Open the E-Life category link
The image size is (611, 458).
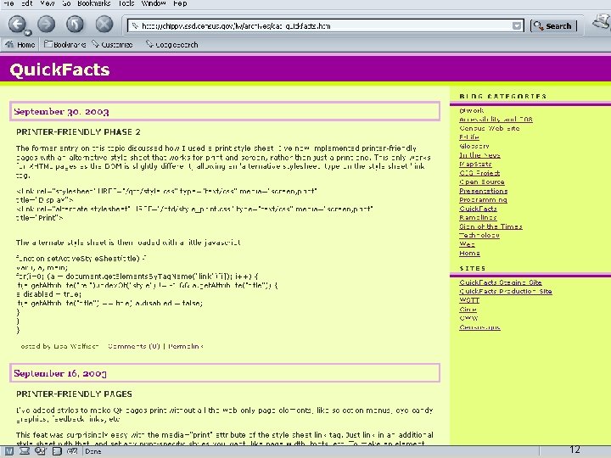click(x=469, y=137)
